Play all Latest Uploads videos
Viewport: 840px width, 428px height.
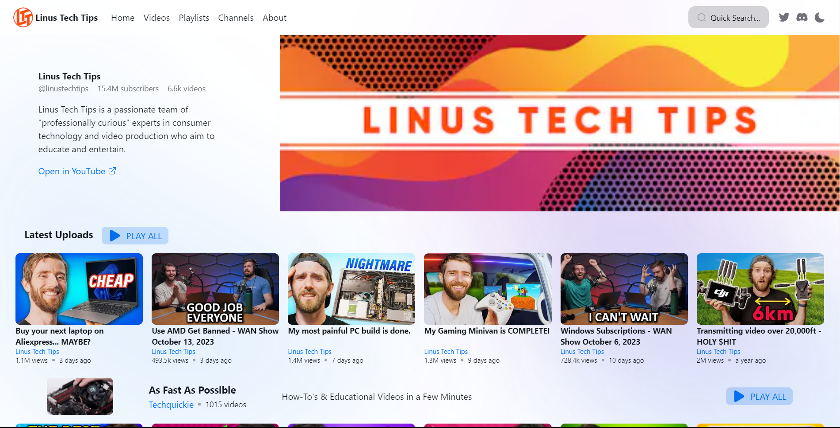click(135, 236)
